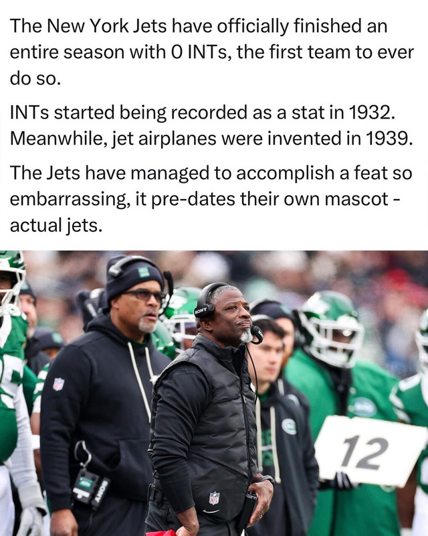Click the text 'embarrassing, it pre-dates their own mascot'

(199, 199)
